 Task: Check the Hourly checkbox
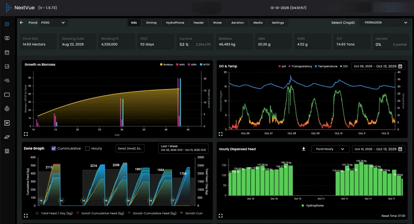pos(87,149)
